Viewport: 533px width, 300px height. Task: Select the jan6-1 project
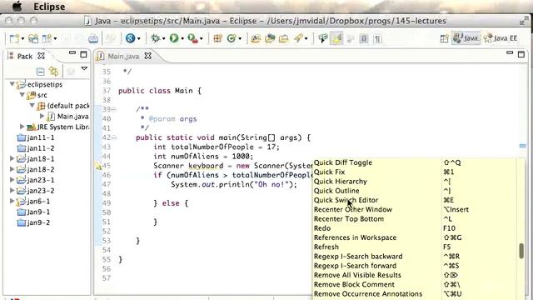33,201
